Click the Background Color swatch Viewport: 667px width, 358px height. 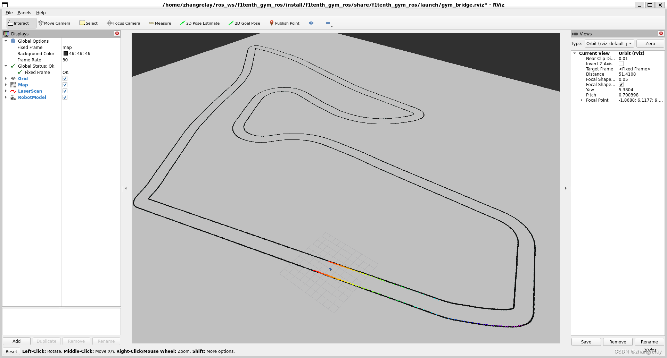coord(66,53)
